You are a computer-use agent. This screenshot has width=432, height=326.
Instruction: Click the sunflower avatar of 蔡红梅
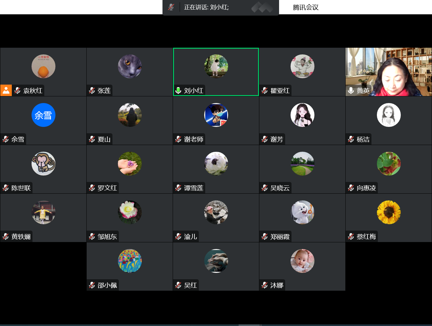389,212
